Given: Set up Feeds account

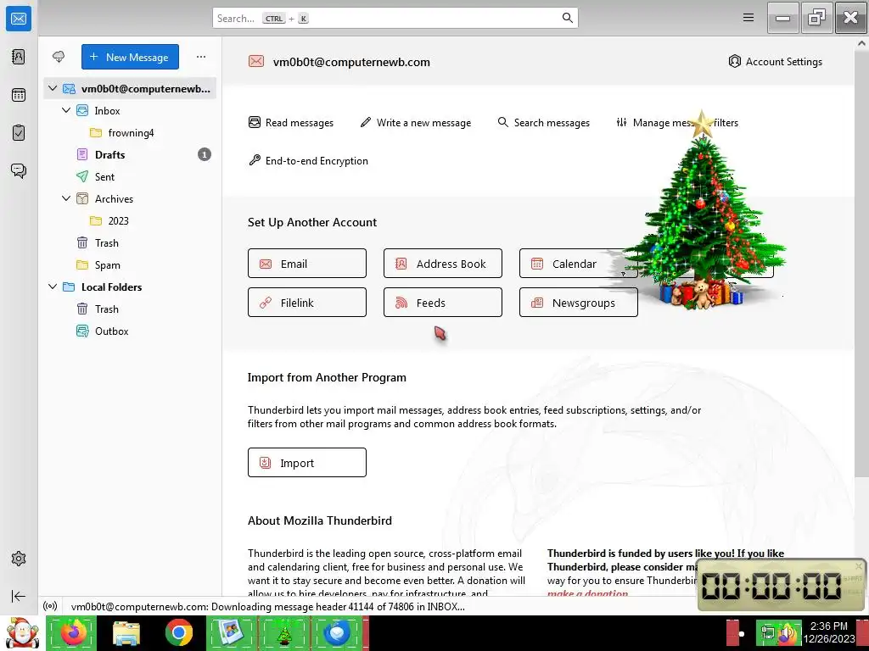Looking at the screenshot, I should click(x=443, y=303).
